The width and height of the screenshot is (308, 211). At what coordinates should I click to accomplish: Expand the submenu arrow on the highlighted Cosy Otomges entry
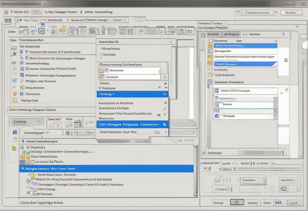click(x=158, y=124)
